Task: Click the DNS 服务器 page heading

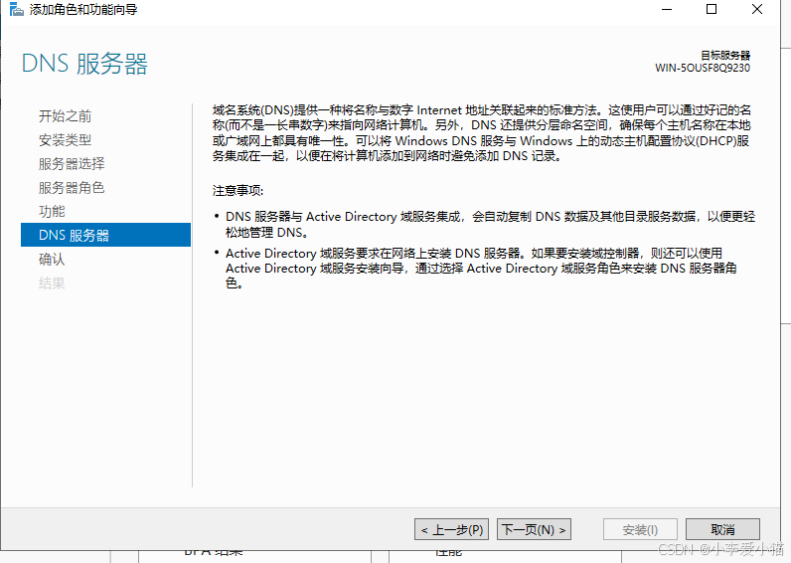Action: [x=84, y=64]
